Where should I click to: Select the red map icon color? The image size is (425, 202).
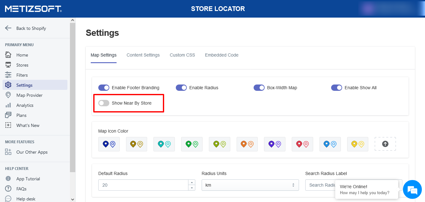click(302, 144)
